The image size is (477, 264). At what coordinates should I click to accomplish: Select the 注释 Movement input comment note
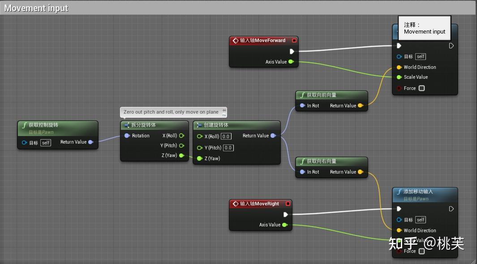click(x=424, y=28)
